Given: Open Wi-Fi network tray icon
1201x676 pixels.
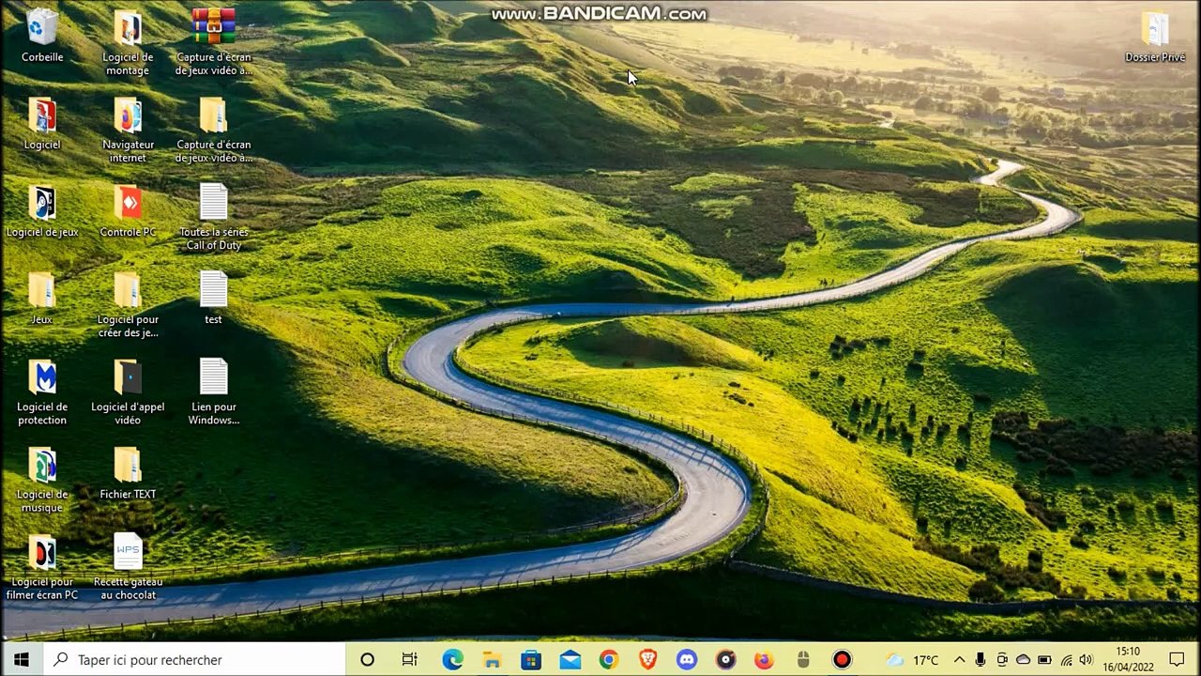Looking at the screenshot, I should tap(1065, 660).
